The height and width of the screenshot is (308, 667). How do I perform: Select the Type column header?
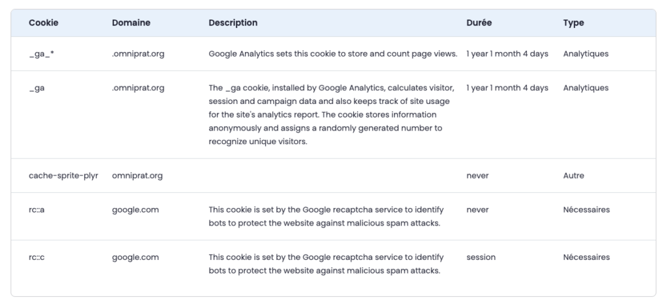(573, 23)
